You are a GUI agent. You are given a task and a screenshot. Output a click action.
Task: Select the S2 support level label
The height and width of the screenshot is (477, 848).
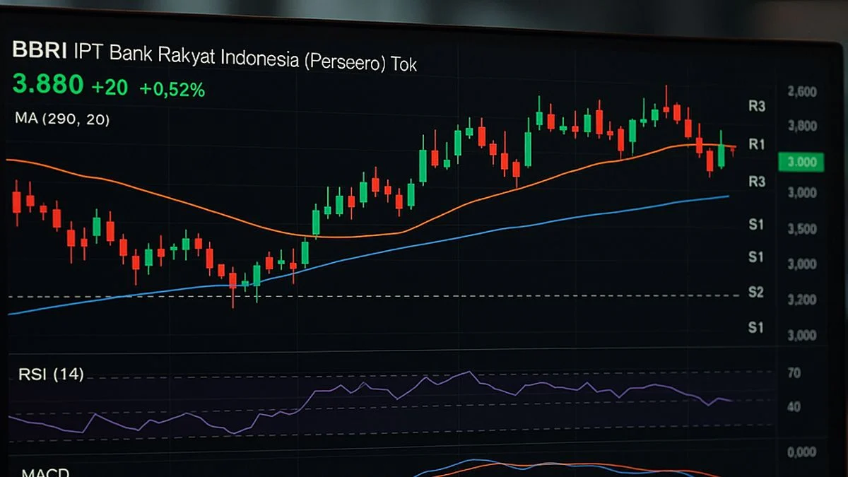(x=756, y=292)
